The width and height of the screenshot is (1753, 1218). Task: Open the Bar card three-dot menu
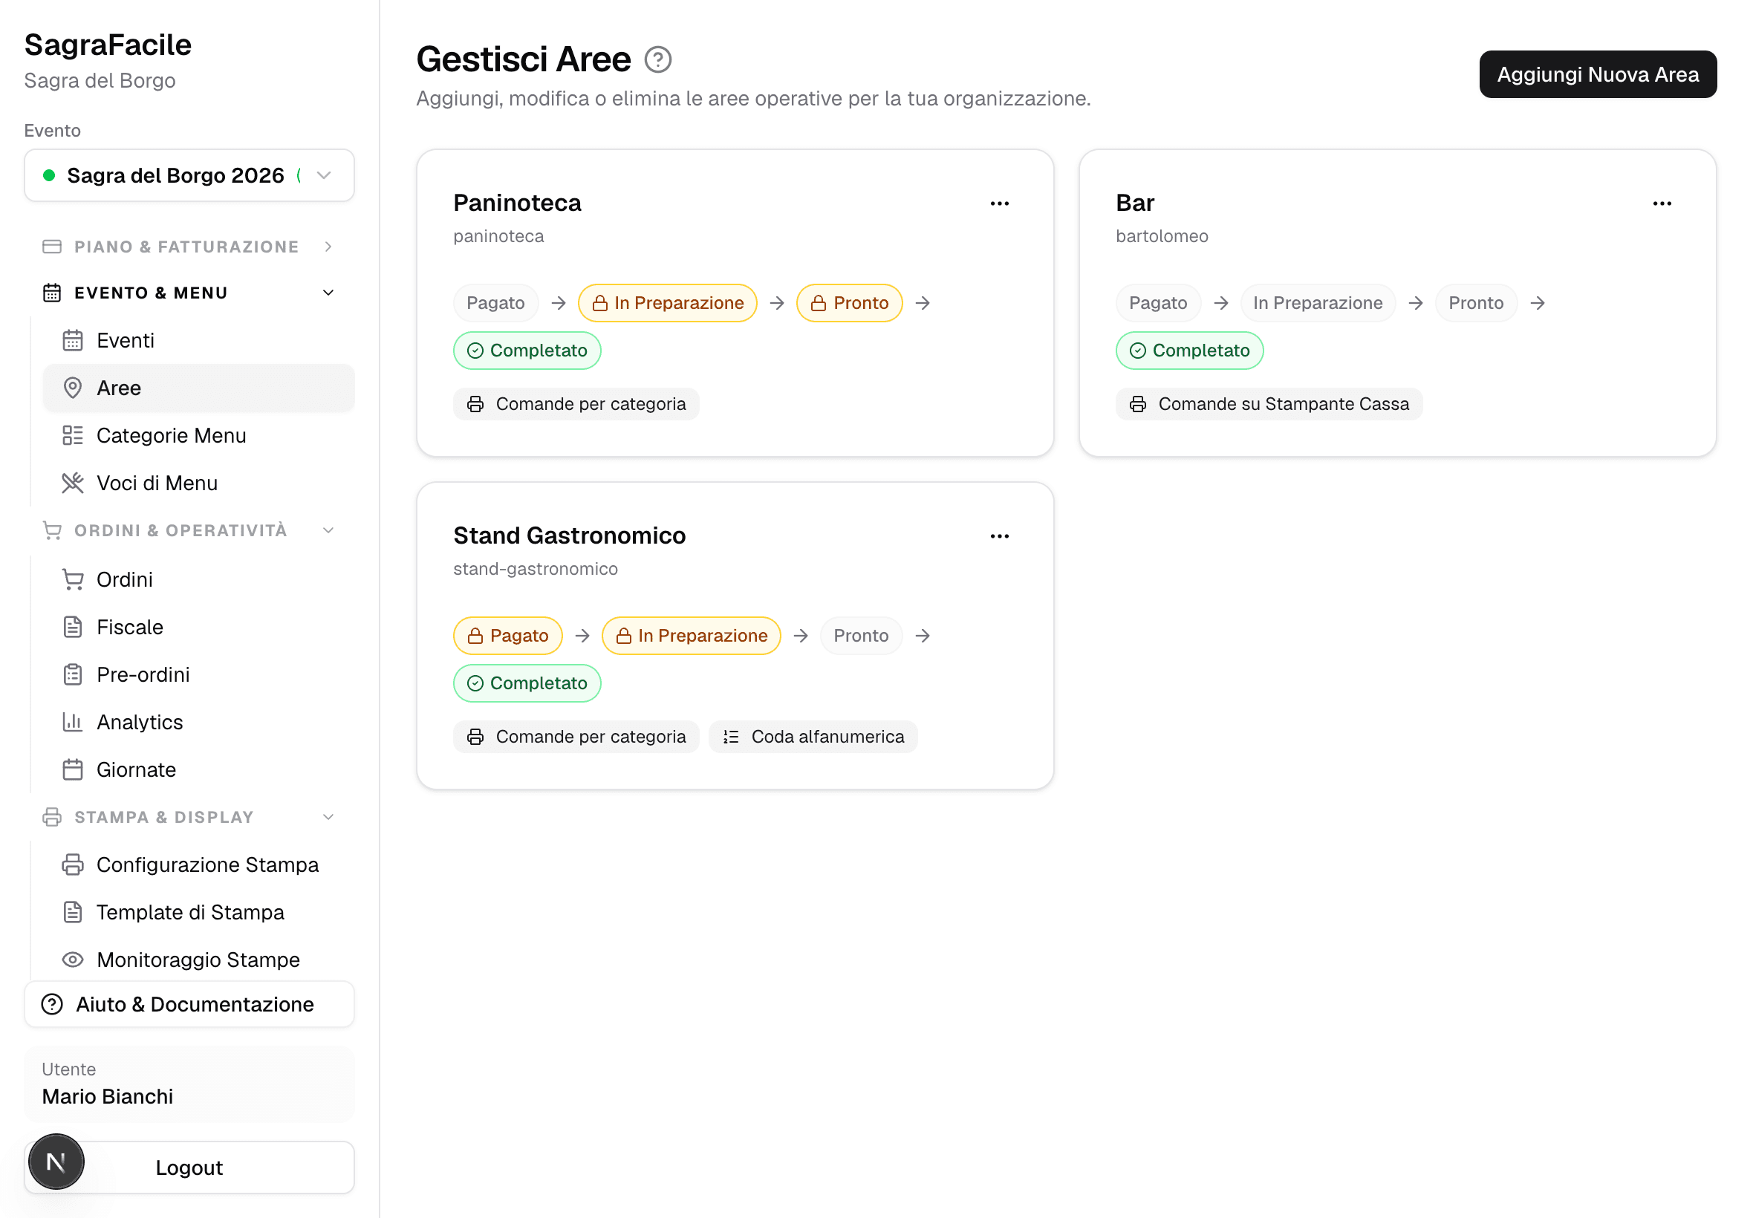coord(1662,203)
